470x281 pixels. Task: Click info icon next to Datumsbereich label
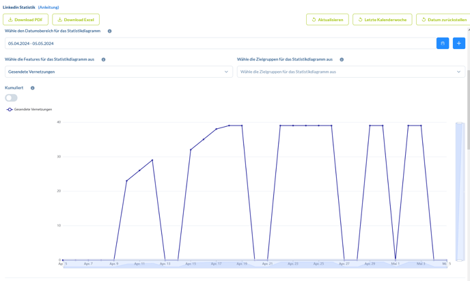tap(109, 31)
